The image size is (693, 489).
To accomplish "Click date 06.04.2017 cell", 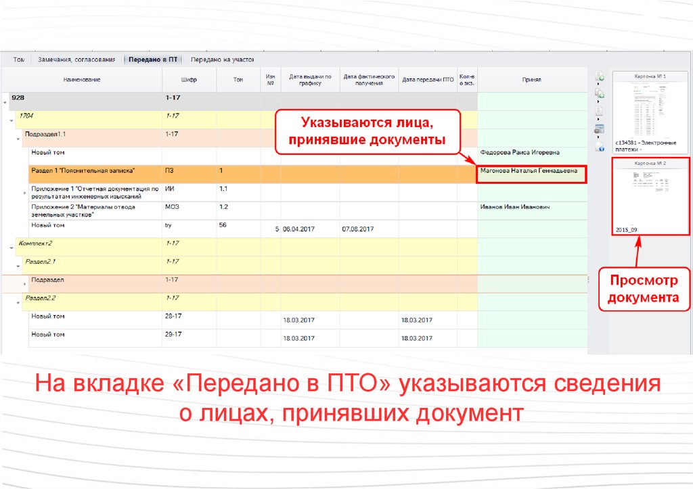I will 310,229.
